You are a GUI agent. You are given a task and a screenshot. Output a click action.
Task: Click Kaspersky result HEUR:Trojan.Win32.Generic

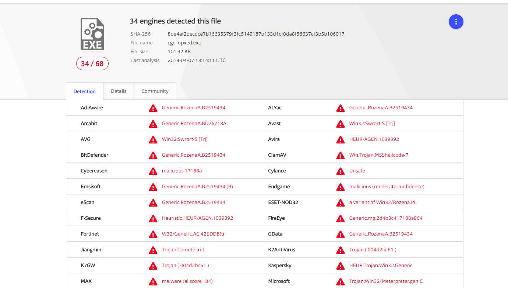point(381,265)
